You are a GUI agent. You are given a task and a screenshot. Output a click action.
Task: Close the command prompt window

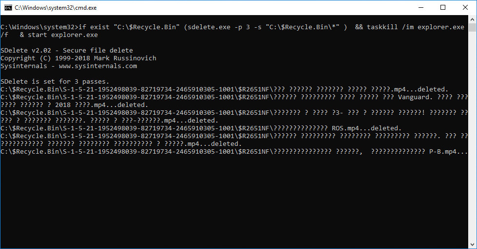(465, 8)
